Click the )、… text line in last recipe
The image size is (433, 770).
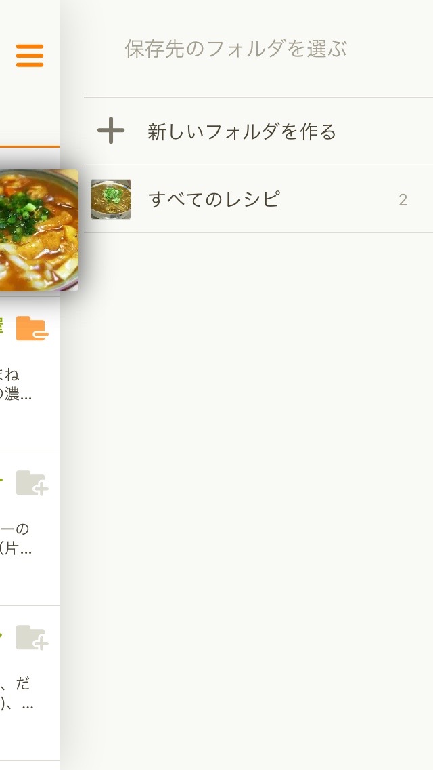point(17,704)
